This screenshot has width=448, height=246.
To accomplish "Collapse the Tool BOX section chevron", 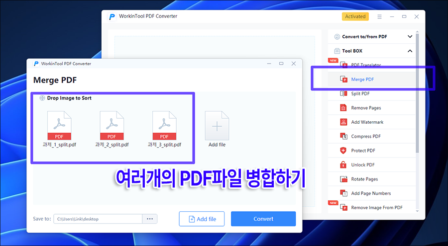I will click(410, 51).
